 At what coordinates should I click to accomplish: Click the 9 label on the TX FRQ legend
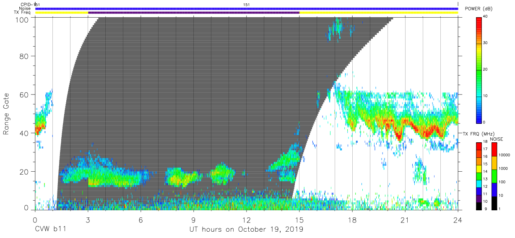(x=485, y=209)
